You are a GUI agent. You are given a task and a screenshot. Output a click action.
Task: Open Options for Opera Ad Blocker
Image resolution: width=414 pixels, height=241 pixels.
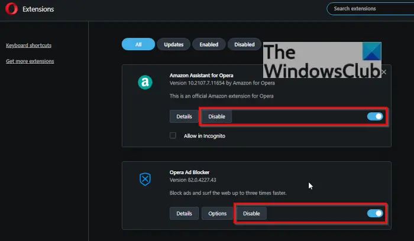(x=217, y=213)
